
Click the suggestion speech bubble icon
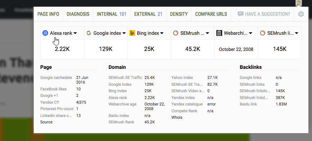pyautogui.click(x=240, y=14)
